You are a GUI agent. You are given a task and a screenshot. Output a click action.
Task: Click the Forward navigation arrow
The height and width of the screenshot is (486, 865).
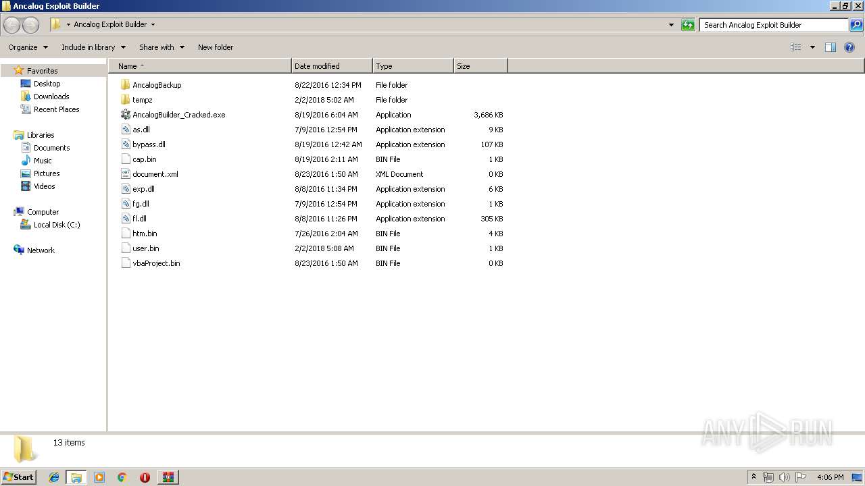pyautogui.click(x=31, y=25)
